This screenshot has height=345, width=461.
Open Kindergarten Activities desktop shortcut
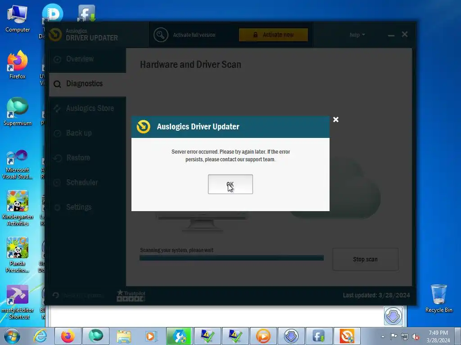(x=18, y=208)
